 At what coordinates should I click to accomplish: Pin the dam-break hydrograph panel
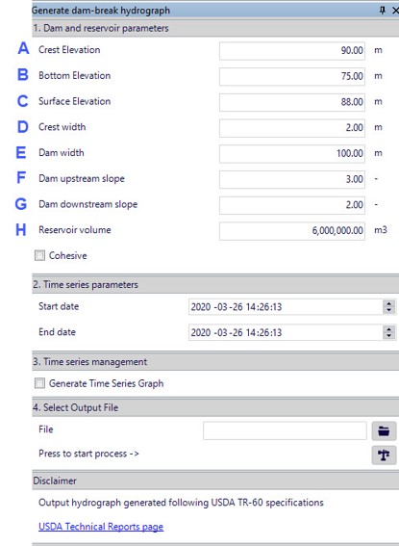pos(383,11)
